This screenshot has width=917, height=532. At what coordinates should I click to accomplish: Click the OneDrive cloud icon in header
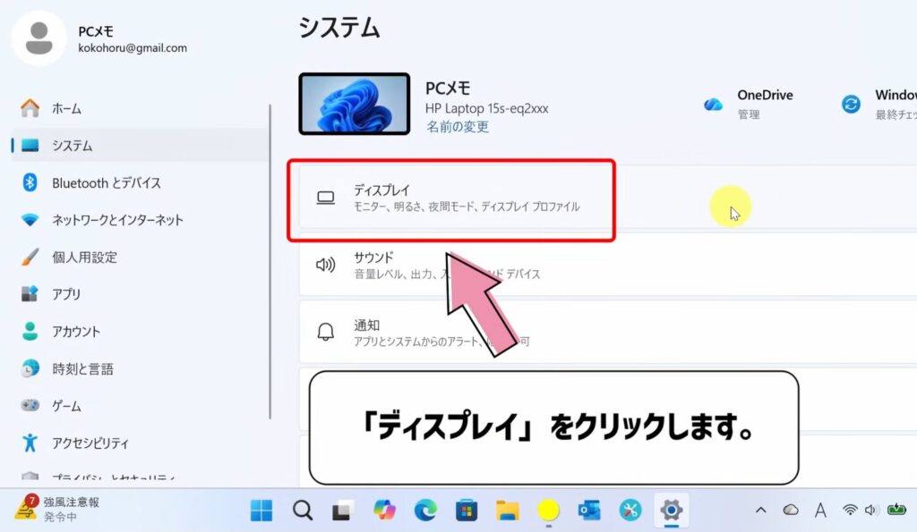(x=713, y=102)
